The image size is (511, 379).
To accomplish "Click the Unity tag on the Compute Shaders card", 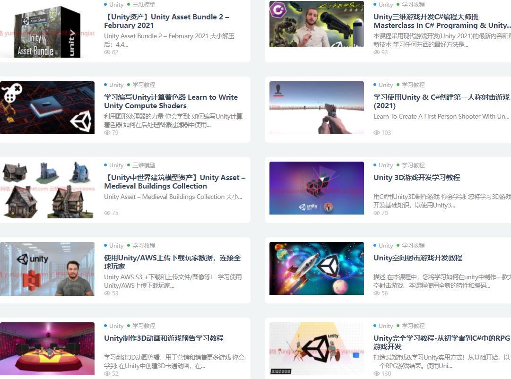I will coord(116,85).
